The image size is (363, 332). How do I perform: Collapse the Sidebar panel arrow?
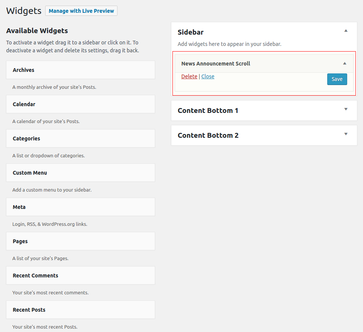(346, 31)
